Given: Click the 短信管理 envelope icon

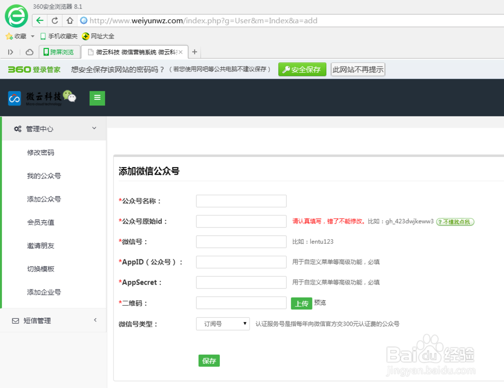Looking at the screenshot, I should (14, 320).
